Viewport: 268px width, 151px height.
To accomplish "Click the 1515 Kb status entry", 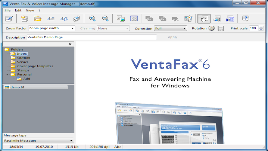I will point(72,147).
